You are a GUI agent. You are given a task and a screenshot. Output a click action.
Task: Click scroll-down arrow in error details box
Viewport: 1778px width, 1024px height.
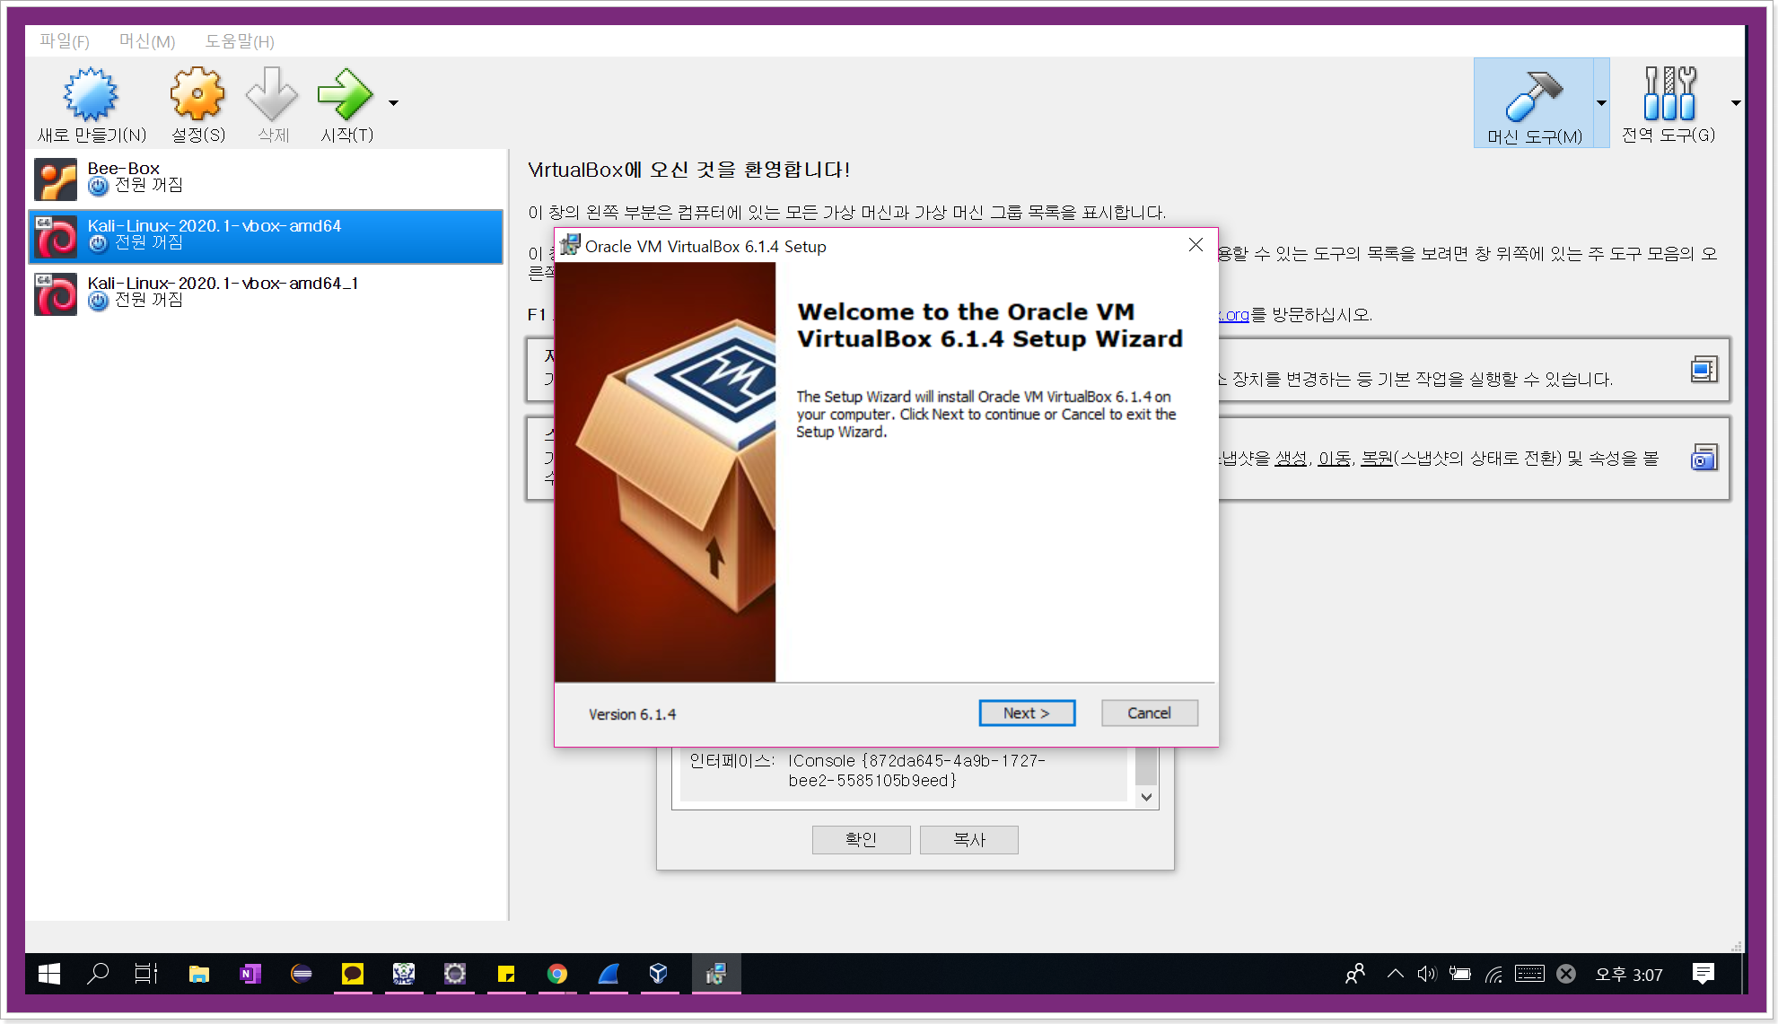point(1146,797)
